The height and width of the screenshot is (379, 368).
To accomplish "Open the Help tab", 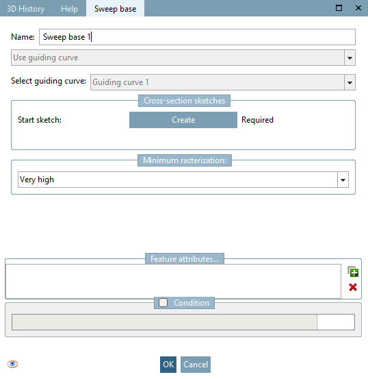I will point(70,9).
